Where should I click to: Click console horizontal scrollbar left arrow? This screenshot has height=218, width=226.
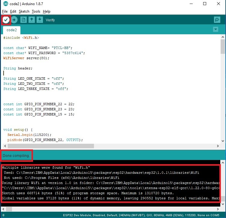(x=3, y=209)
